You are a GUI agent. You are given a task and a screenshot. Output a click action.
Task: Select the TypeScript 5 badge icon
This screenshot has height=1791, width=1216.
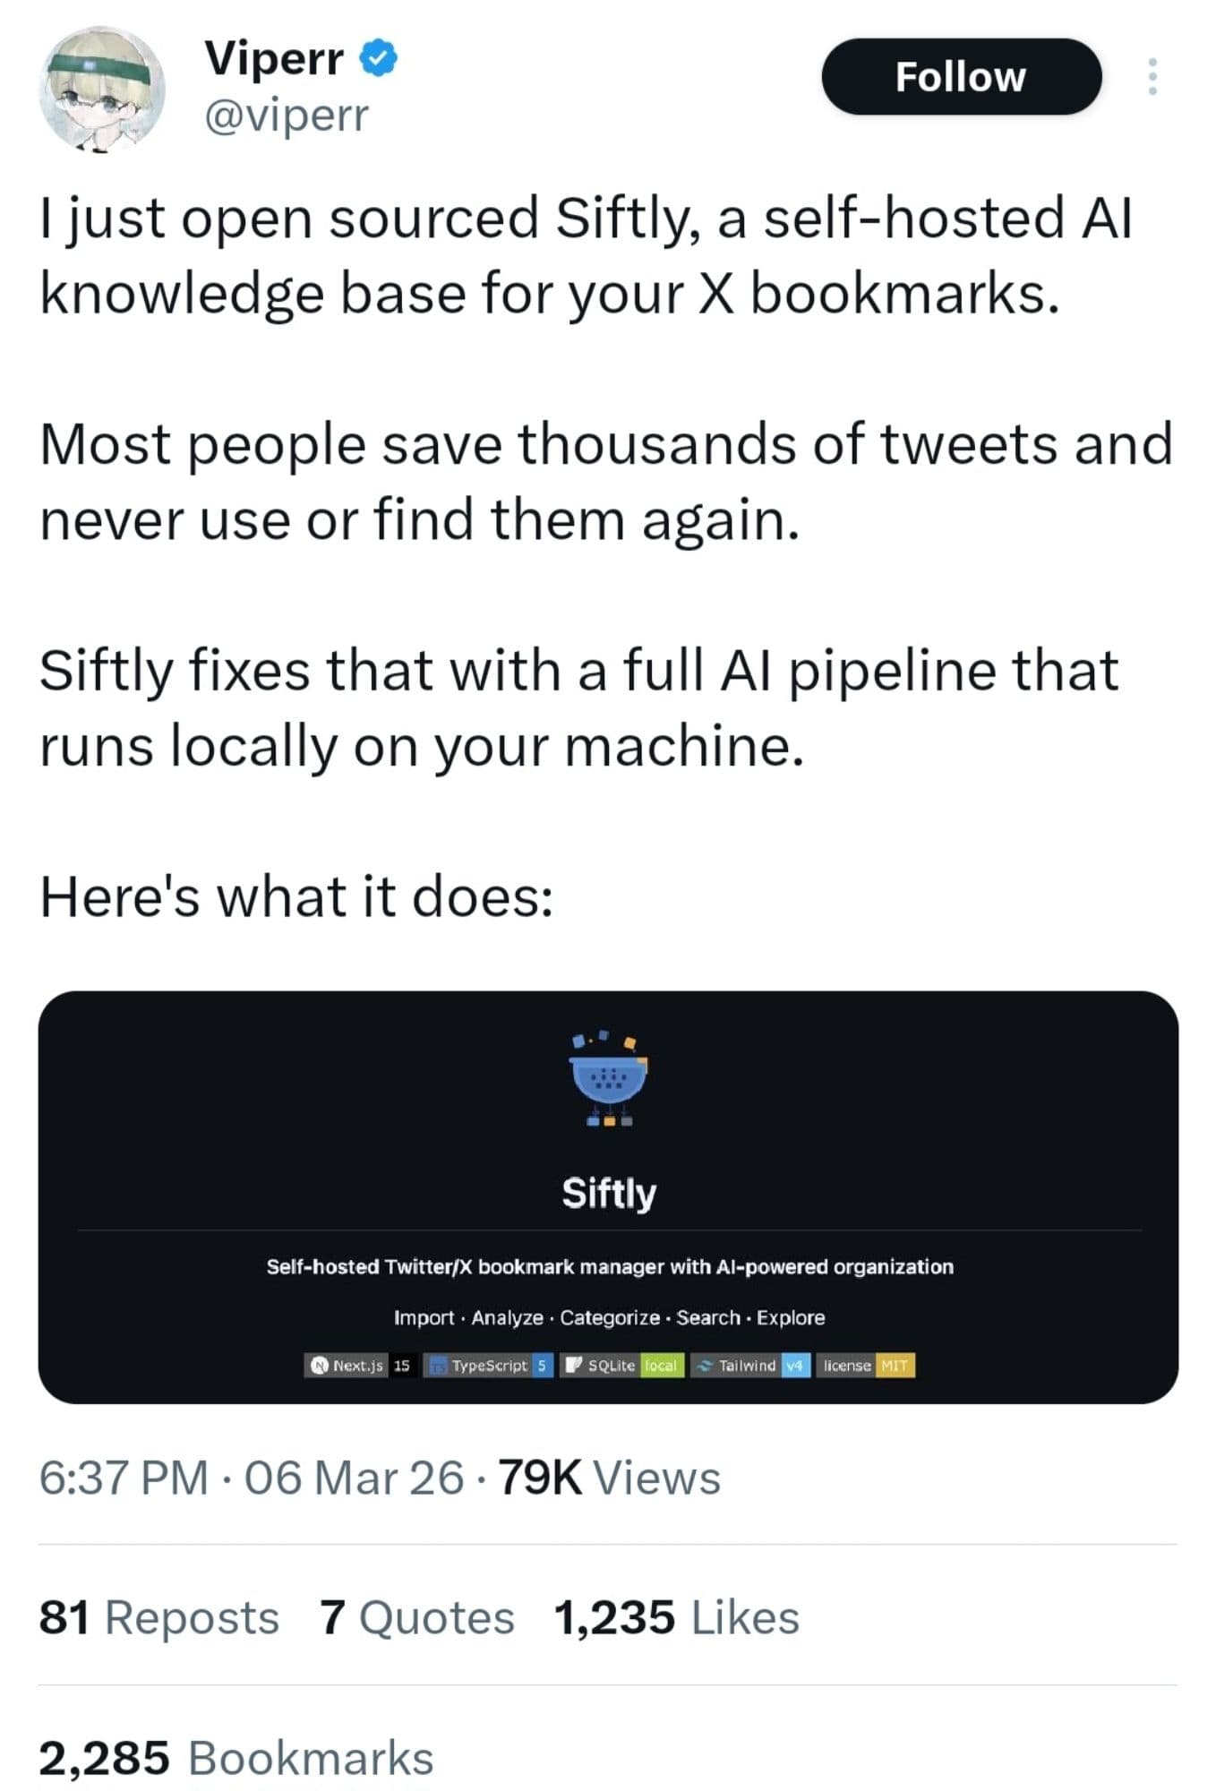[438, 1365]
